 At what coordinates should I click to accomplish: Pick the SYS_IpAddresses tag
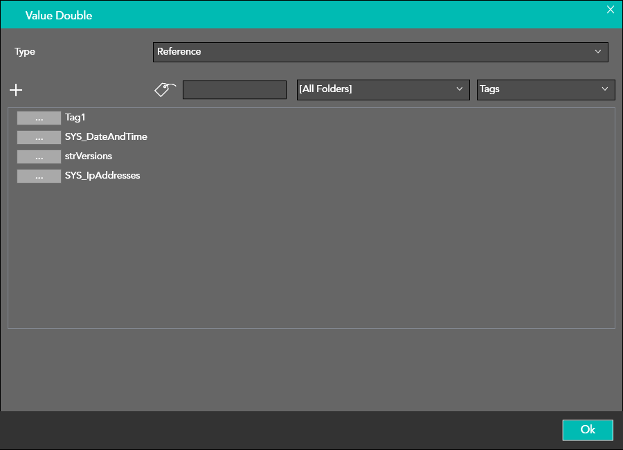pyautogui.click(x=102, y=176)
